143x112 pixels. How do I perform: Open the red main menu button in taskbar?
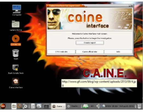(3, 106)
